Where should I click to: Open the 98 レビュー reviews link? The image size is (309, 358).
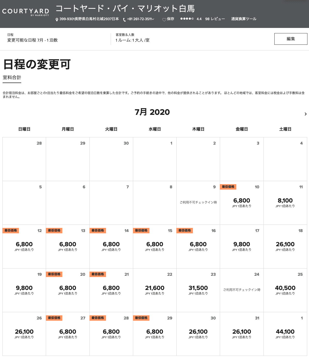(215, 19)
